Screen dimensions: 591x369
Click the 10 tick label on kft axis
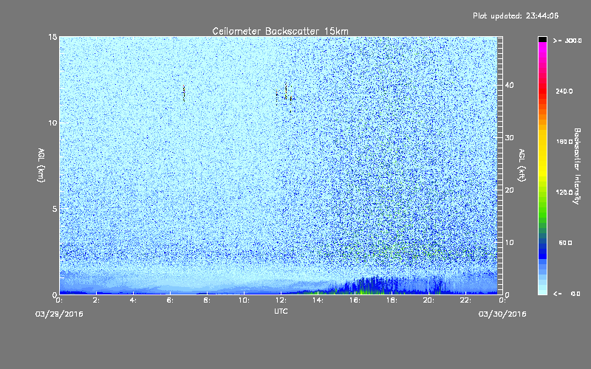coord(509,243)
